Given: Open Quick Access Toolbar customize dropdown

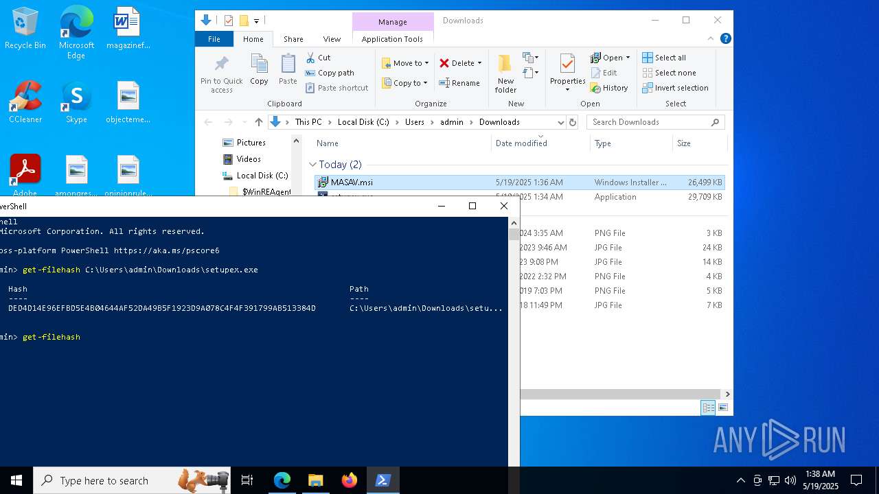Looking at the screenshot, I should 256,21.
